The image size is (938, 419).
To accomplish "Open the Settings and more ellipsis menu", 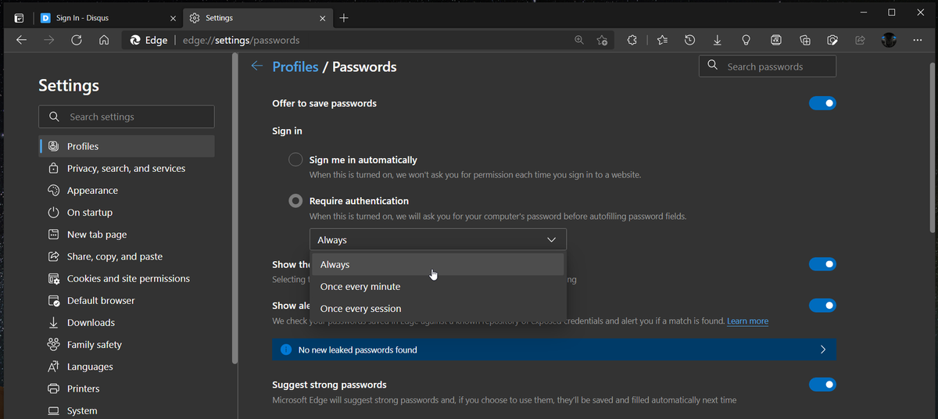I will (917, 40).
